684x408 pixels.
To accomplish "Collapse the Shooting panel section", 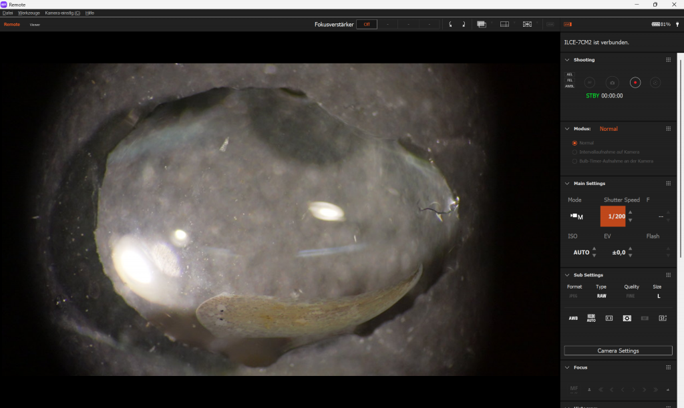I will 567,60.
